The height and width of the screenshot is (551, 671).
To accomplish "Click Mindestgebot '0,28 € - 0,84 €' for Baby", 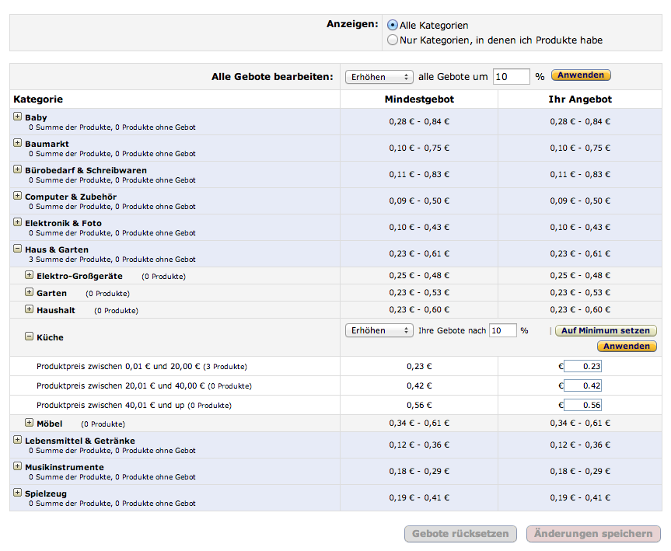I will pos(419,121).
